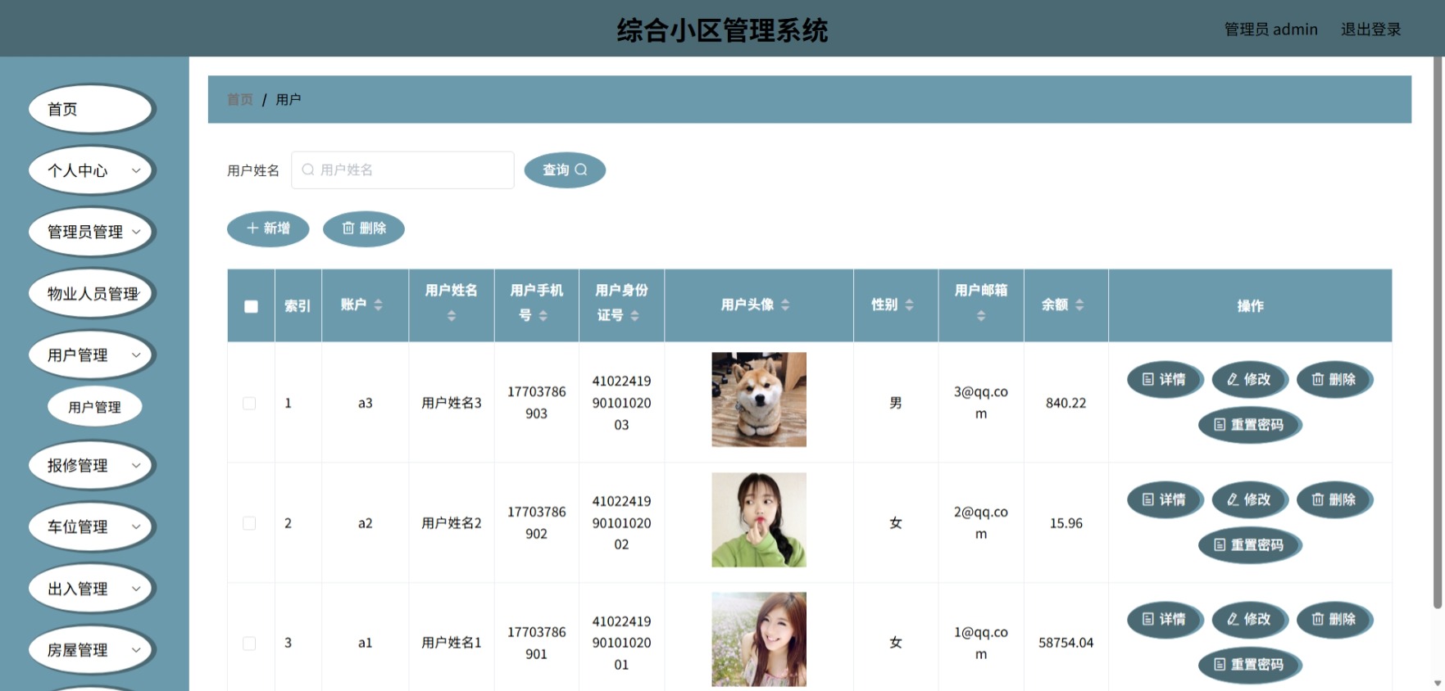Click the avatar of user a2
Screen dimensions: 1445x691
click(x=759, y=520)
